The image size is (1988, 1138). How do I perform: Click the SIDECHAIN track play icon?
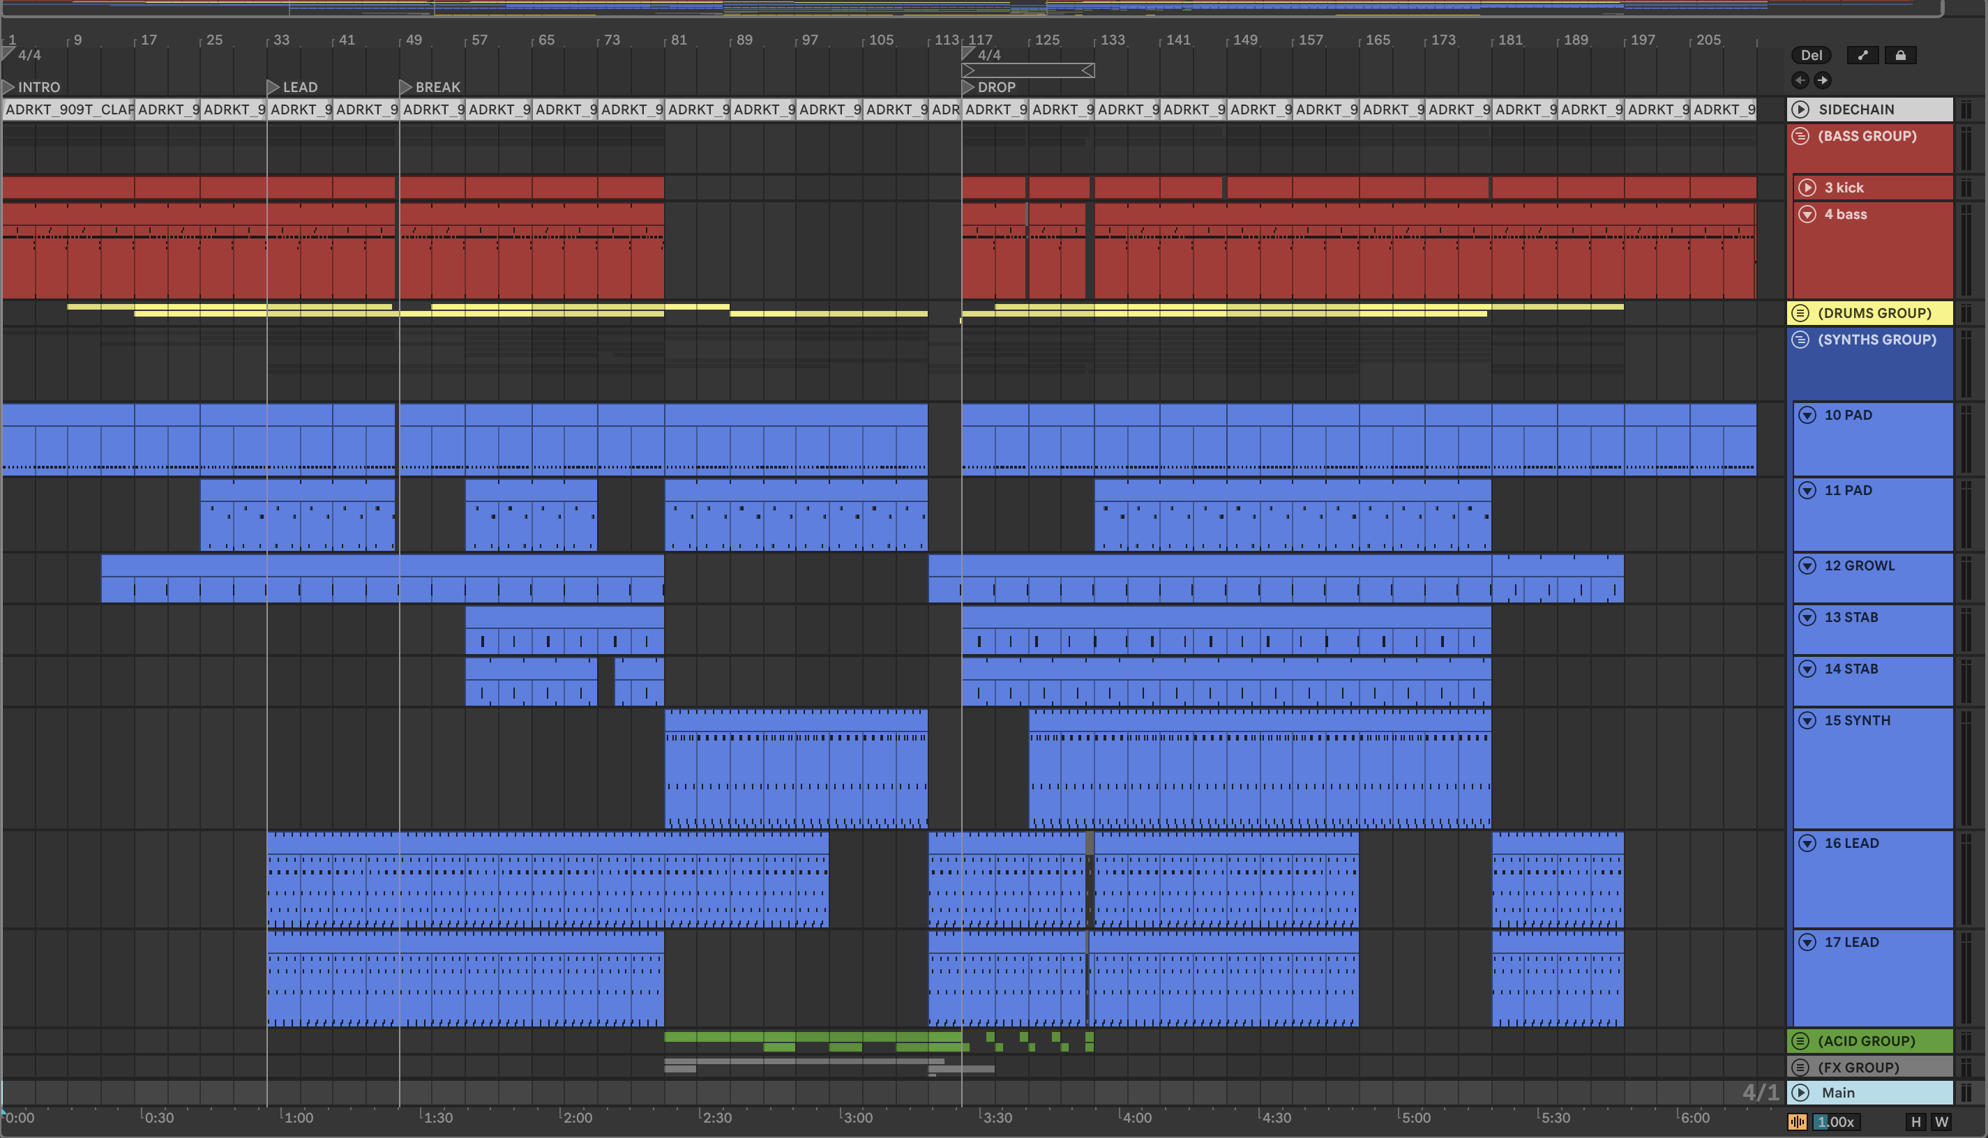(x=1800, y=109)
